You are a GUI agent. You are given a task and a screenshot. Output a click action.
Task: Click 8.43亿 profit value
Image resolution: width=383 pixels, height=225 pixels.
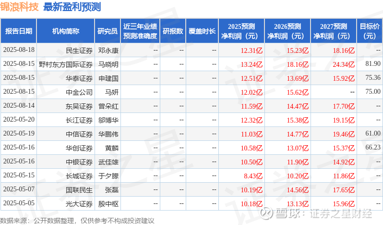[253, 176]
